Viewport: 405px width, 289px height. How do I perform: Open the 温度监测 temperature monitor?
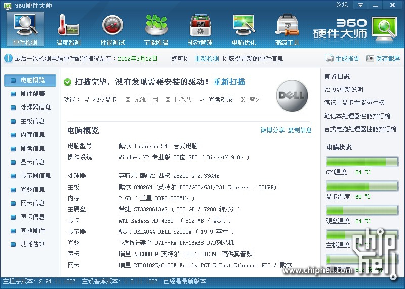click(x=68, y=30)
